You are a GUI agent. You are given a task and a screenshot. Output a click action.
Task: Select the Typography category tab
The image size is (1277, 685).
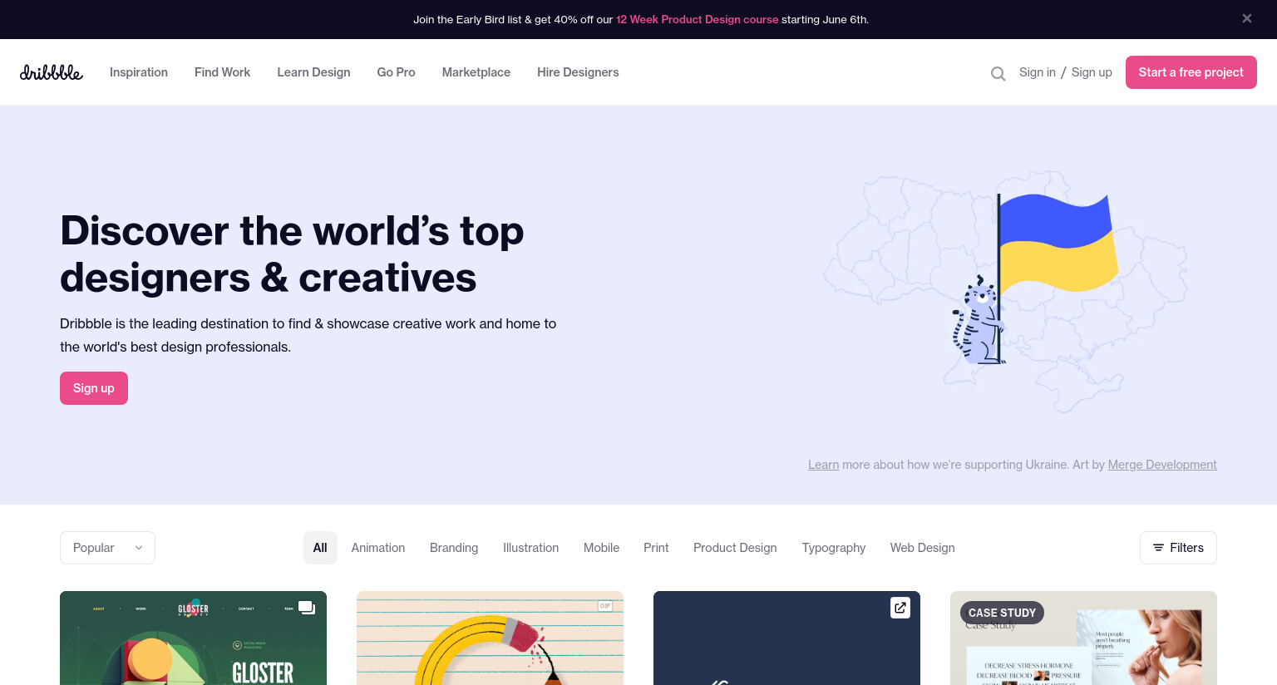[834, 548]
